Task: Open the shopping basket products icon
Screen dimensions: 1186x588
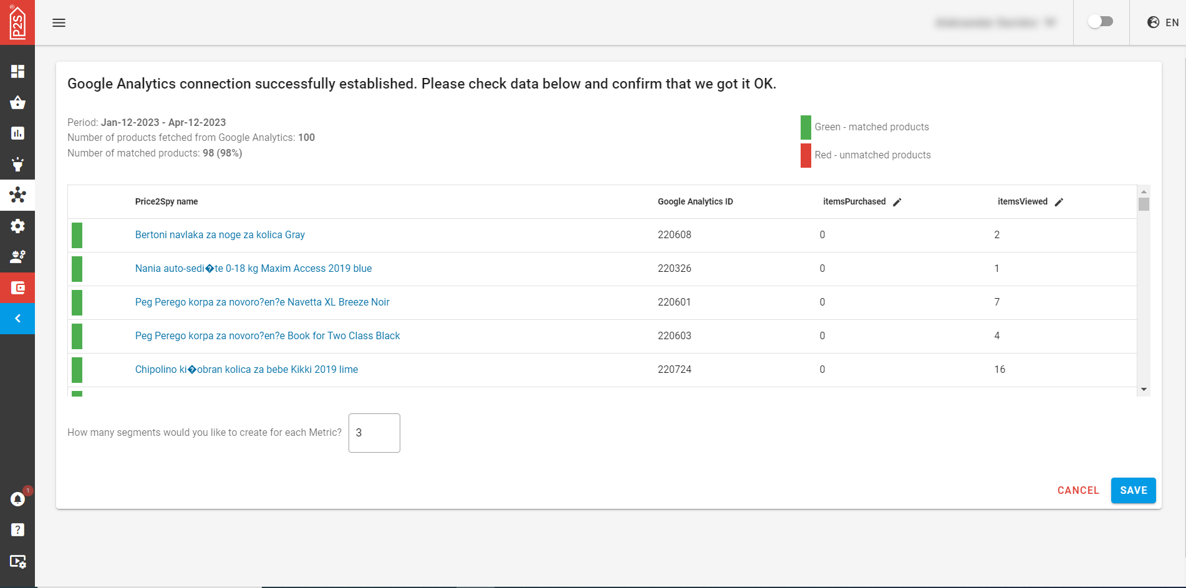Action: pyautogui.click(x=17, y=102)
